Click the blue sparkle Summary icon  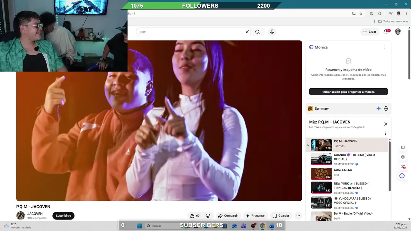point(379,108)
